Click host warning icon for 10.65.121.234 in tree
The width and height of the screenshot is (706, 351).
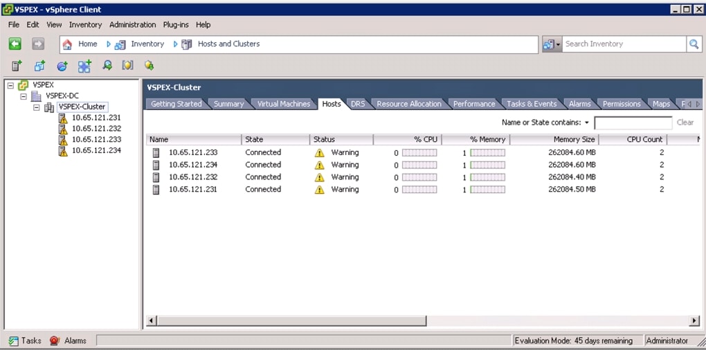point(62,150)
